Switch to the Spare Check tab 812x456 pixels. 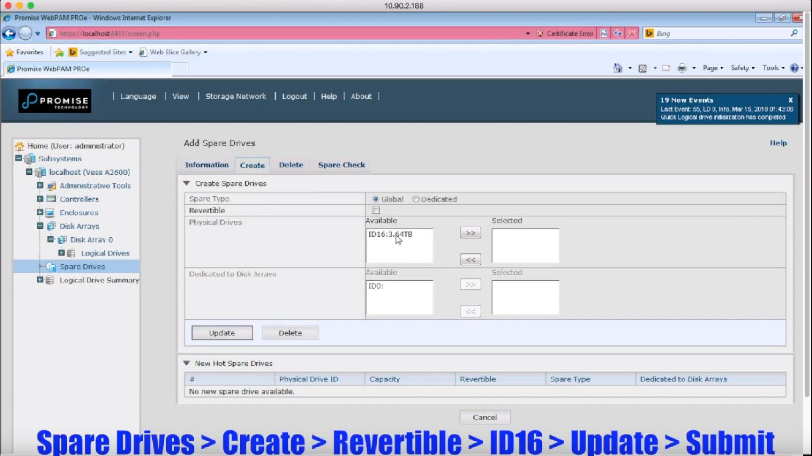tap(341, 165)
